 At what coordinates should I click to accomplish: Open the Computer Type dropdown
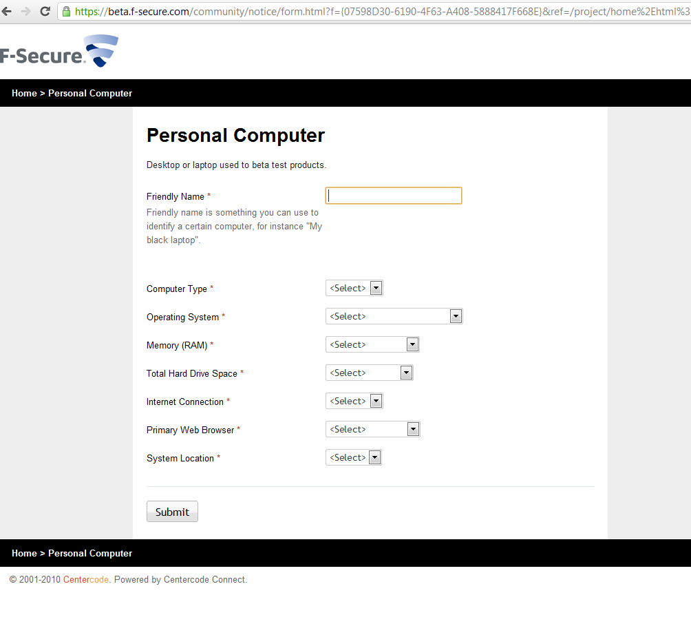point(354,288)
